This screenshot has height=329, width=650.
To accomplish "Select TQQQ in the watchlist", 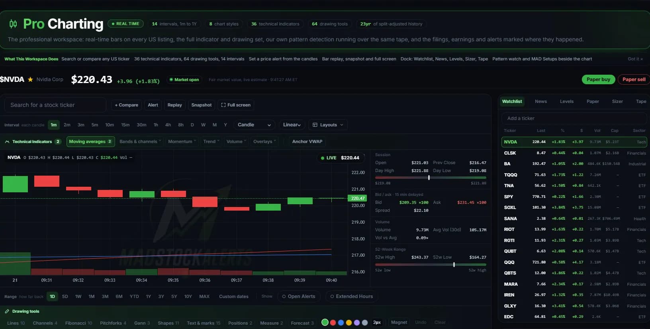I will (574, 175).
